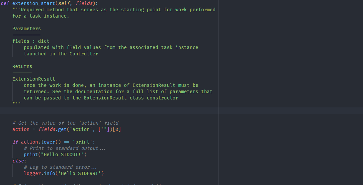The height and width of the screenshot is (185, 363).
Task: Click the 'if' keyword
Action: click(15, 142)
